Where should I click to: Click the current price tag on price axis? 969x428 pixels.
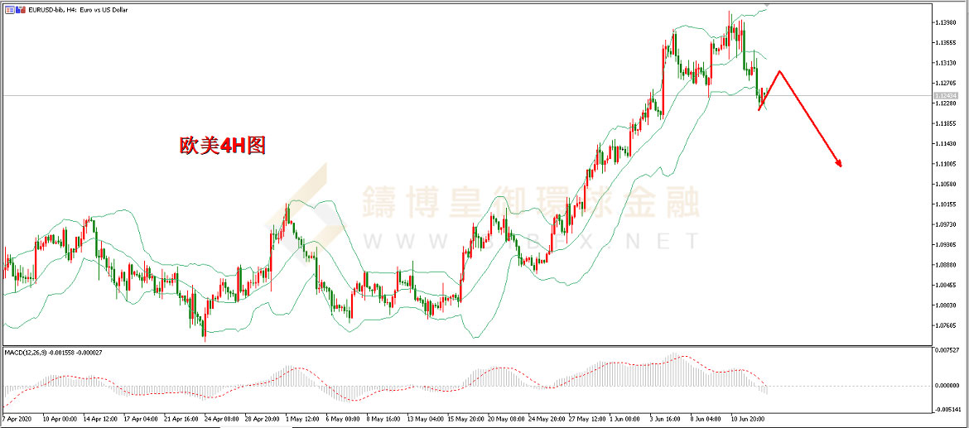(x=946, y=96)
